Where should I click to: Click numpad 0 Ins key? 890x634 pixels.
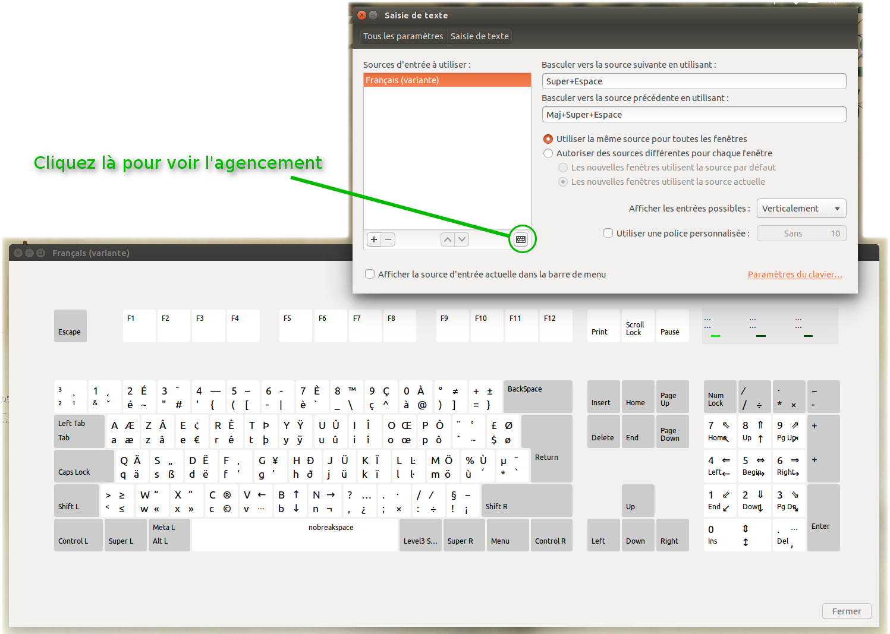pyautogui.click(x=737, y=535)
